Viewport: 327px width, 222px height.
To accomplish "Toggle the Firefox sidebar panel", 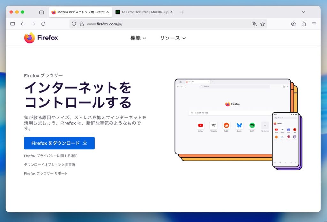I will pos(13,24).
